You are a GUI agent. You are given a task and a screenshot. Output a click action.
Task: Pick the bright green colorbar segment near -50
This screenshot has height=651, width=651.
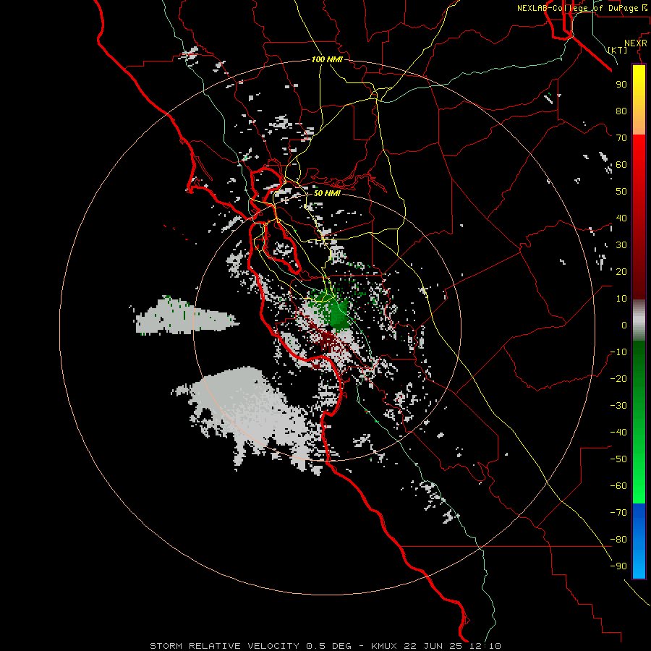click(x=639, y=461)
